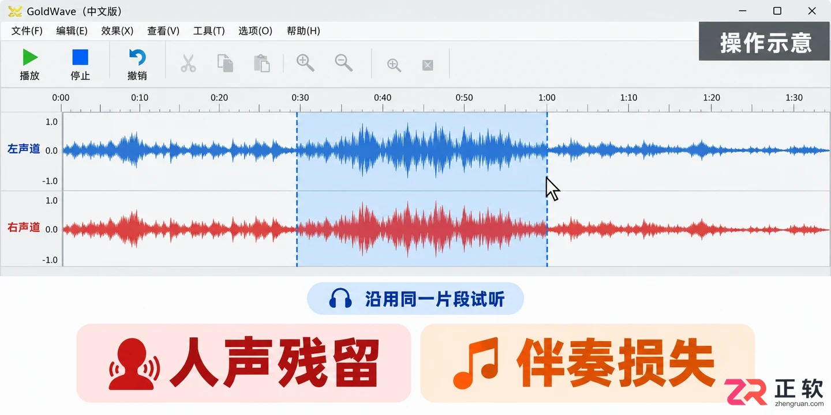Click the zoom selection magnifier icon
Viewport: 831px width, 415px height.
[x=394, y=65]
